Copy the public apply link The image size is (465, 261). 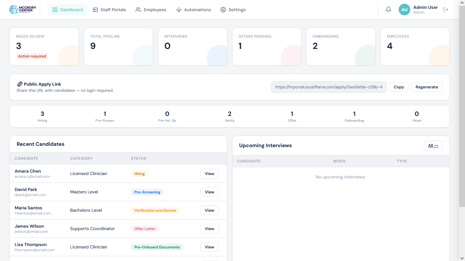[399, 87]
